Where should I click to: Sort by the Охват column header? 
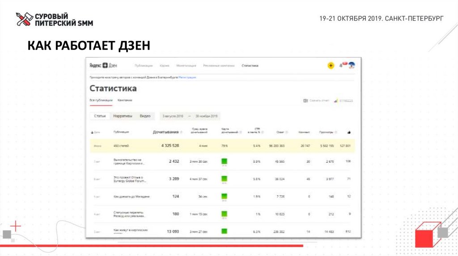tap(280, 132)
